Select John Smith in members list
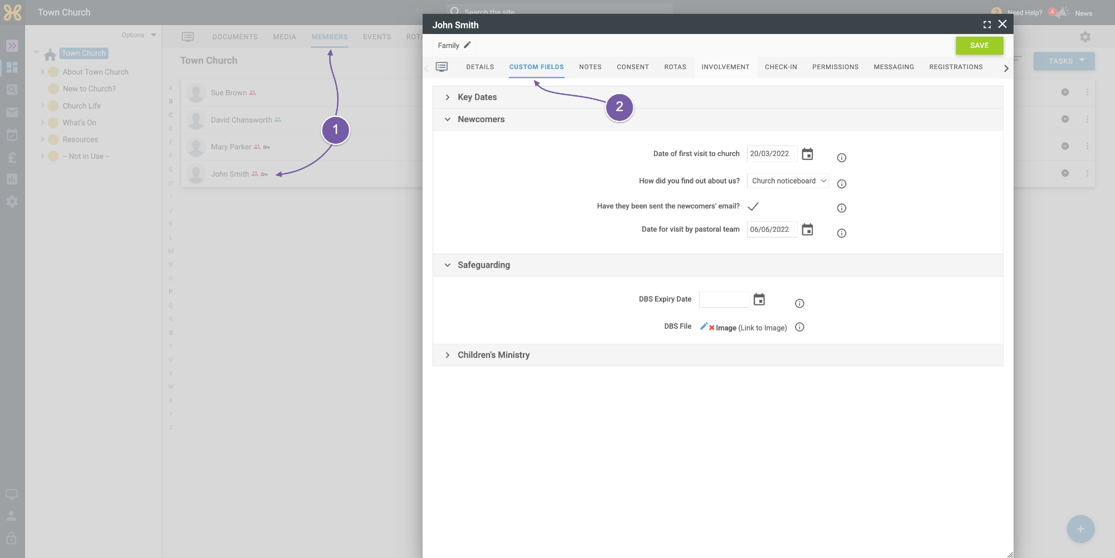This screenshot has width=1115, height=558. click(230, 174)
